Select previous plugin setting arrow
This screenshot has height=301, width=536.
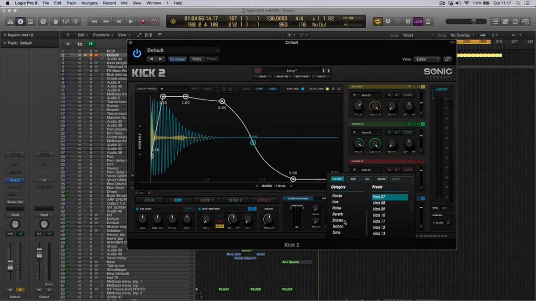pos(151,59)
